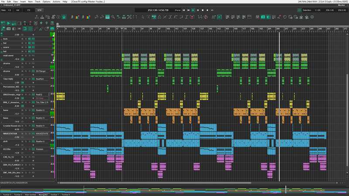Click the project tab arrow beside Erdmolot
The image size is (349, 196).
point(2,5)
